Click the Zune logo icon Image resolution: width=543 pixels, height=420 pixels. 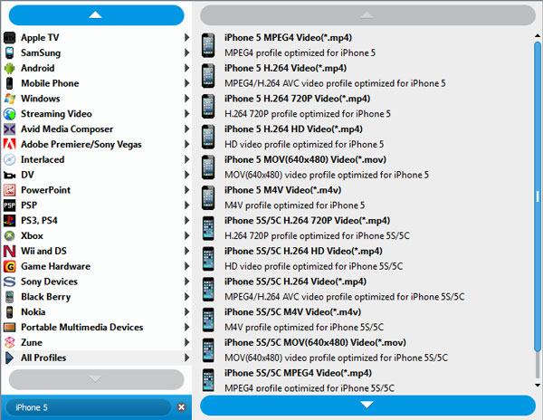click(x=9, y=342)
